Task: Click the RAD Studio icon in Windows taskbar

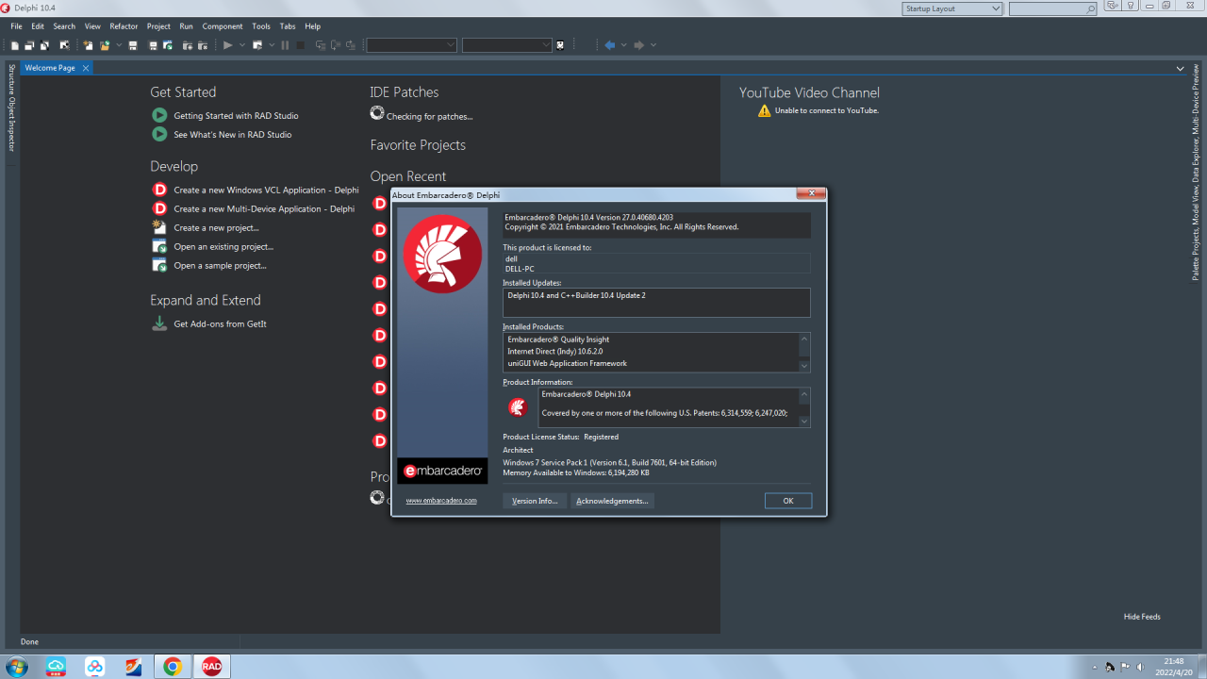Action: click(x=212, y=667)
